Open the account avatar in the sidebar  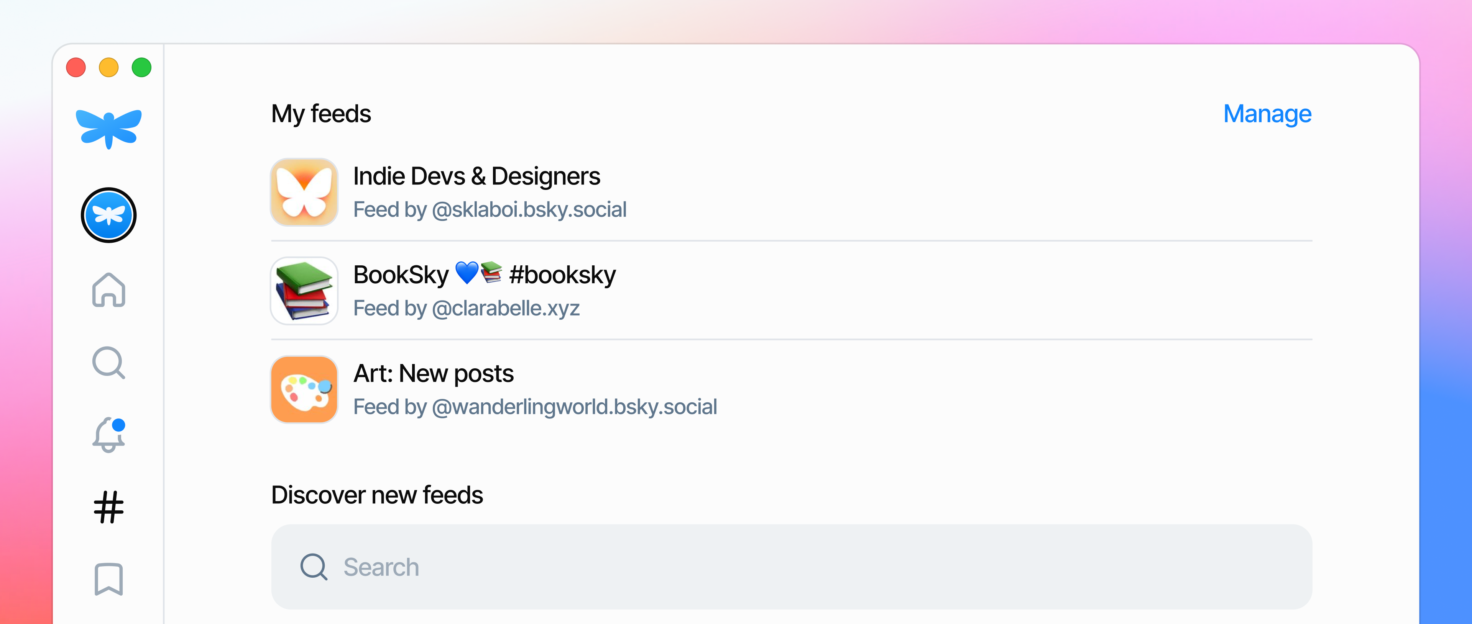click(x=108, y=215)
